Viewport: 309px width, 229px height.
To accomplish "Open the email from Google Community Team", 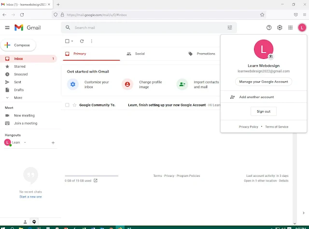I will [141, 105].
